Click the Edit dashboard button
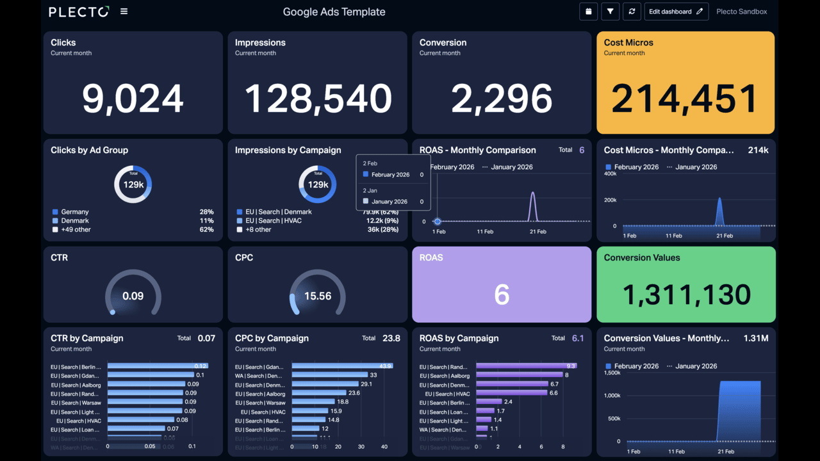Screen dimensions: 820x461 point(671,11)
